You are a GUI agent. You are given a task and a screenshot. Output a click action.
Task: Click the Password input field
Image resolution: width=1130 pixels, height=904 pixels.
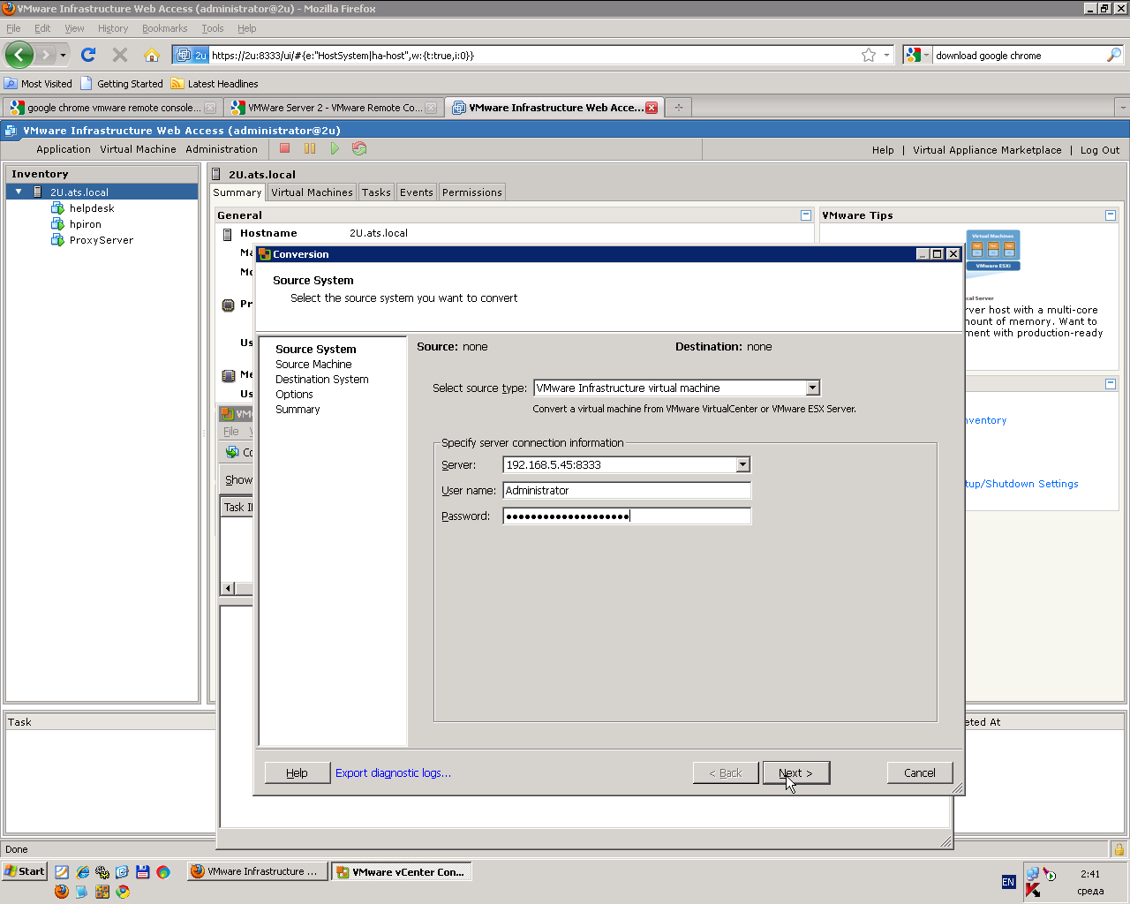[627, 516]
